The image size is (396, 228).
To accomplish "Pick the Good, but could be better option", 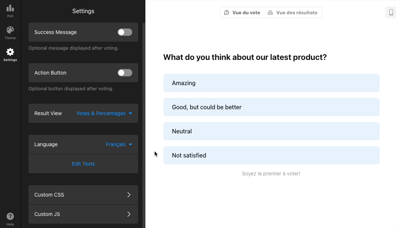I will [x=271, y=107].
